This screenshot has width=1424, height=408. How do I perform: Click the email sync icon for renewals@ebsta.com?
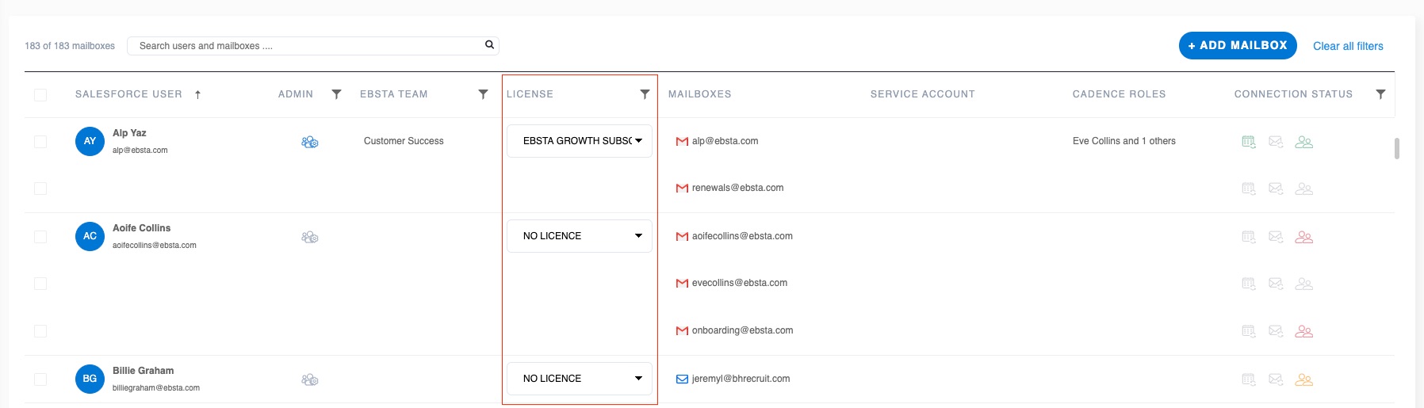point(1275,189)
